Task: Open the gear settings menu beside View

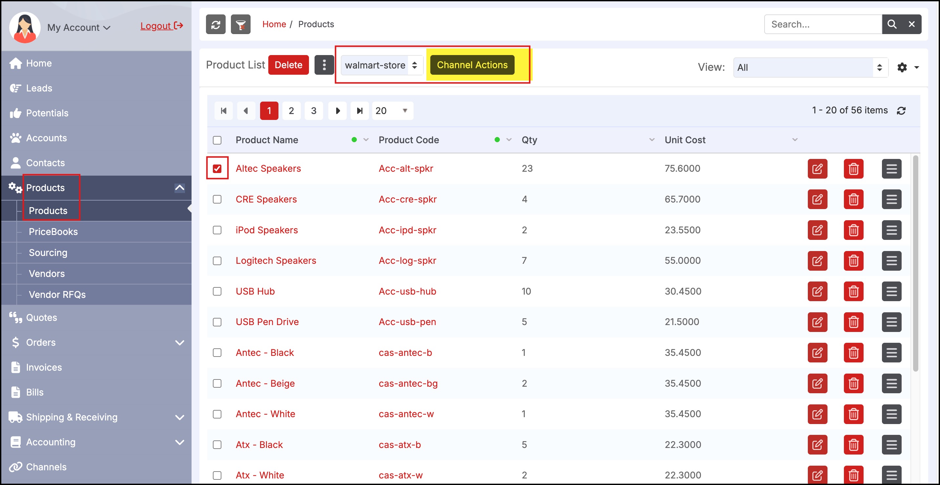Action: pyautogui.click(x=908, y=68)
